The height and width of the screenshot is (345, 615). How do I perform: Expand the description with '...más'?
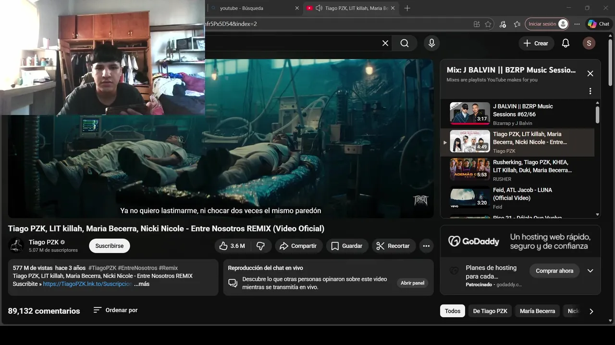click(x=142, y=284)
